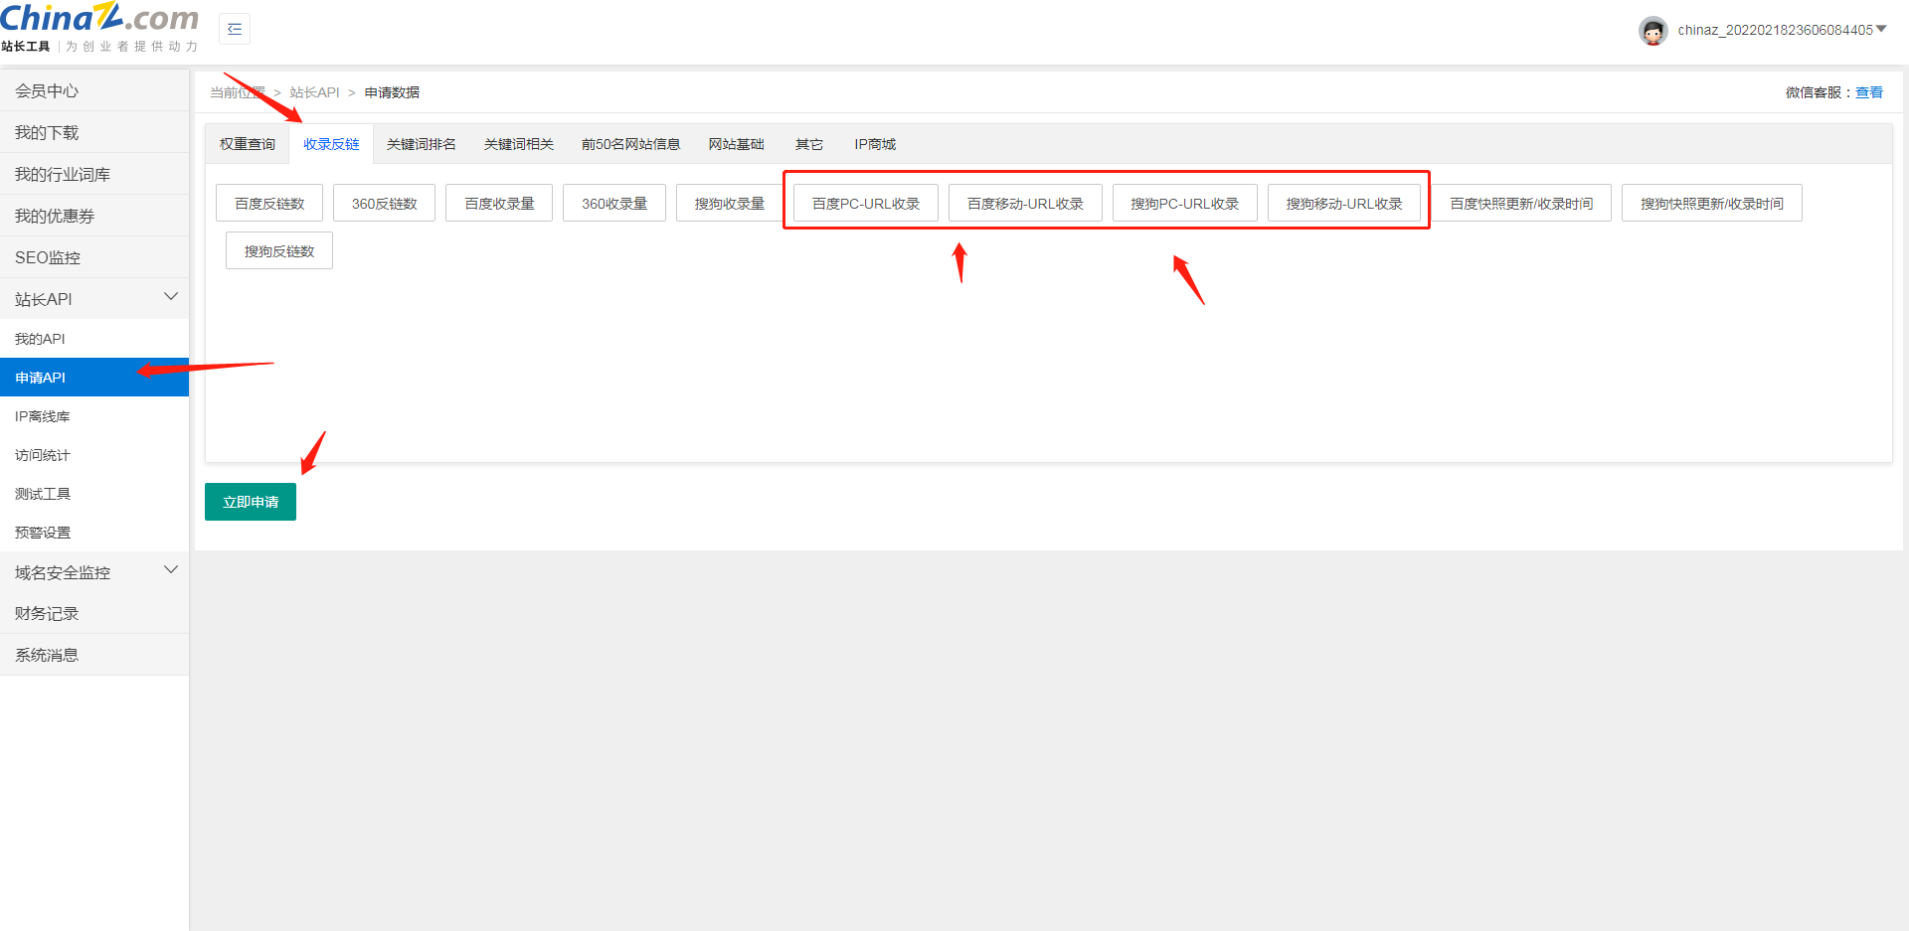Click the ChinaZ.com logo
Image resolution: width=1909 pixels, height=931 pixels.
[x=99, y=27]
